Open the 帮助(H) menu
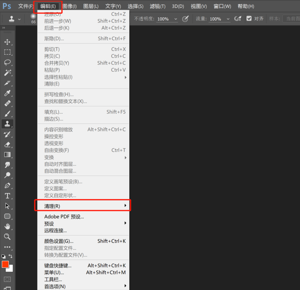Screen dimensions: 300x290 pos(246,6)
